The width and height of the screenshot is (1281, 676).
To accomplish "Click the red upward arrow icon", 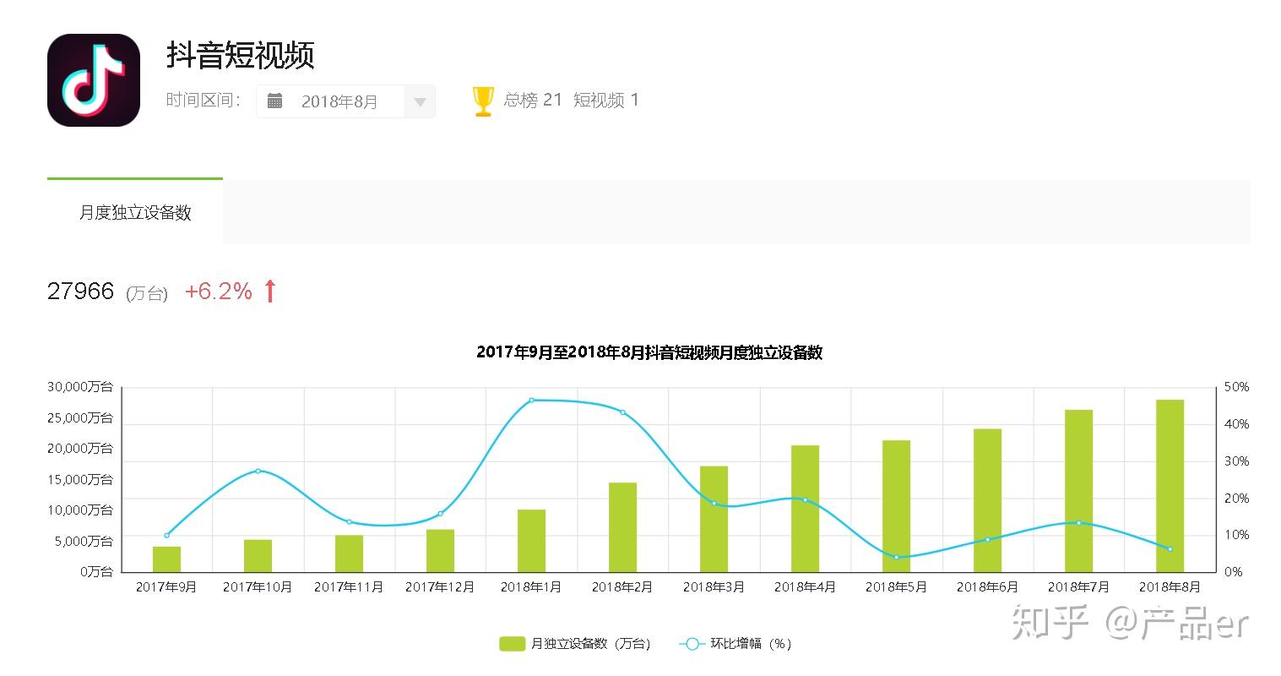I will tap(270, 292).
